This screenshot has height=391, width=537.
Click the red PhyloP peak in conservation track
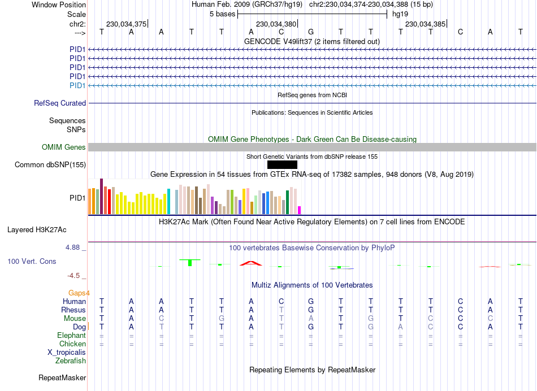click(251, 263)
